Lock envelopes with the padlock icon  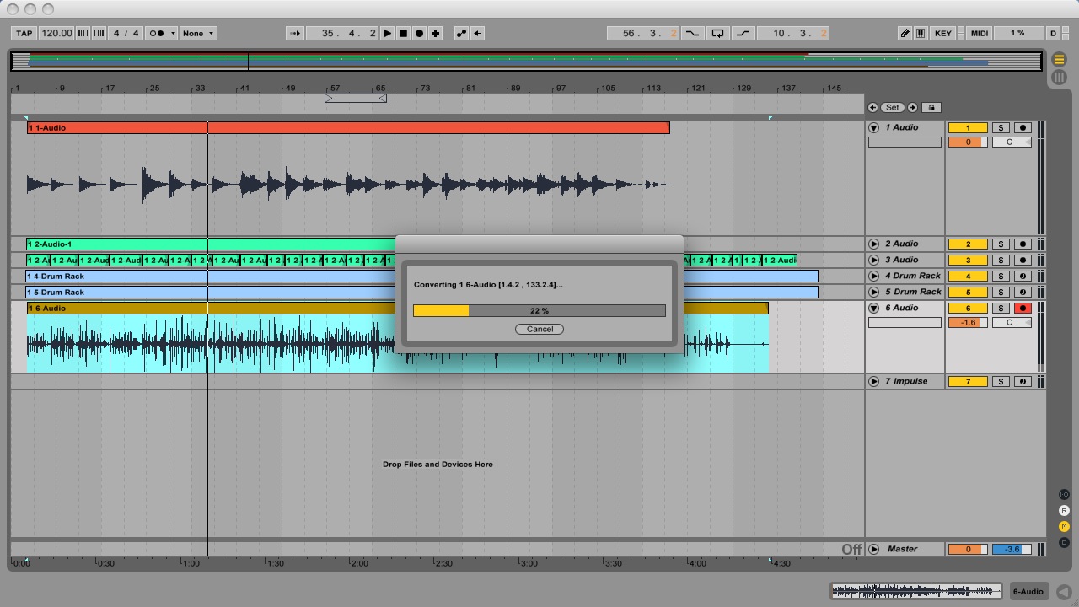(931, 108)
